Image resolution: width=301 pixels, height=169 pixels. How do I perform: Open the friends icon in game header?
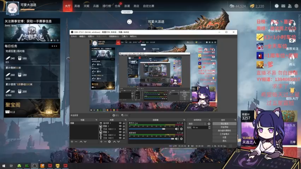(290, 6)
